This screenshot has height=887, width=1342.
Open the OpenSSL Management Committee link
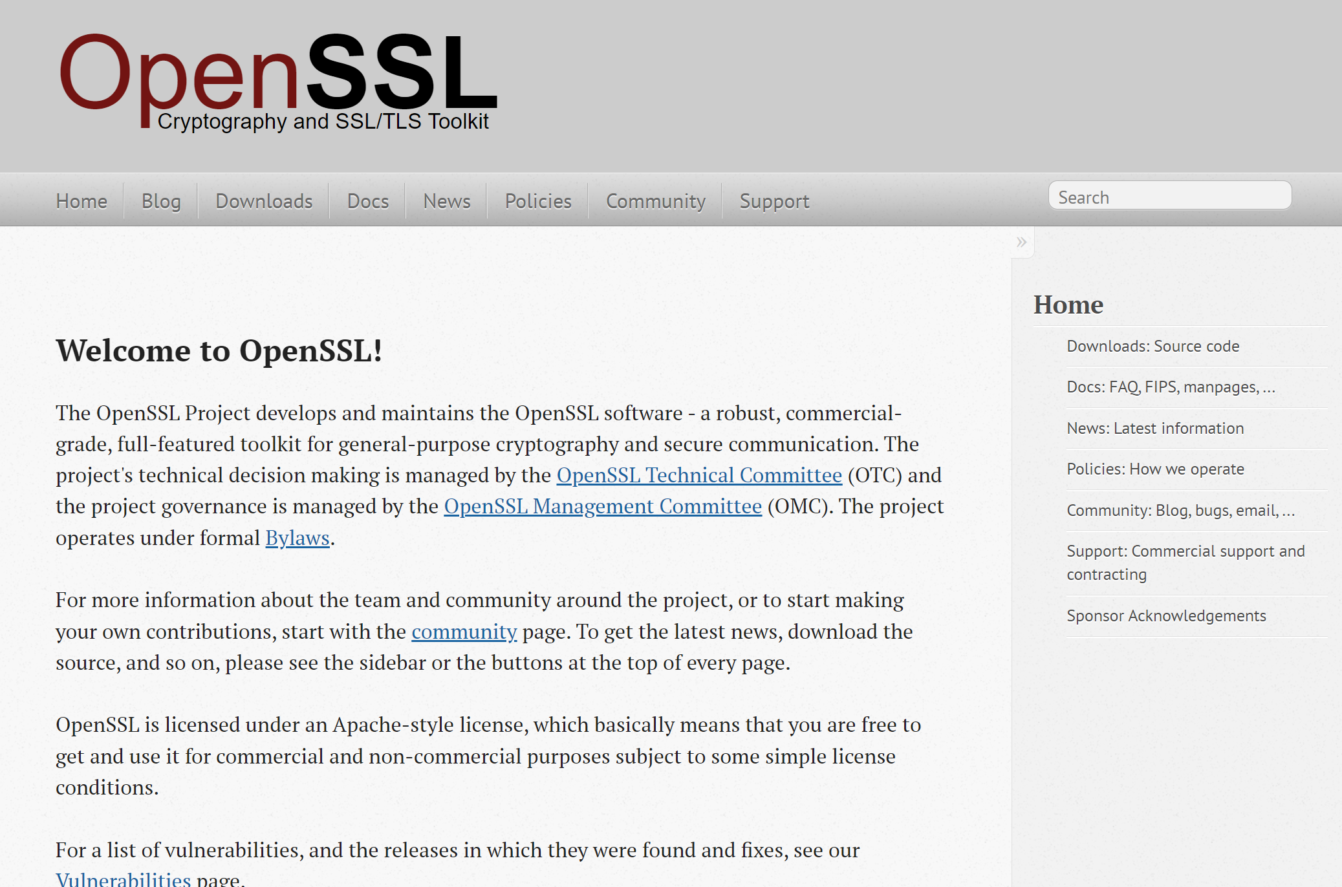(x=603, y=506)
